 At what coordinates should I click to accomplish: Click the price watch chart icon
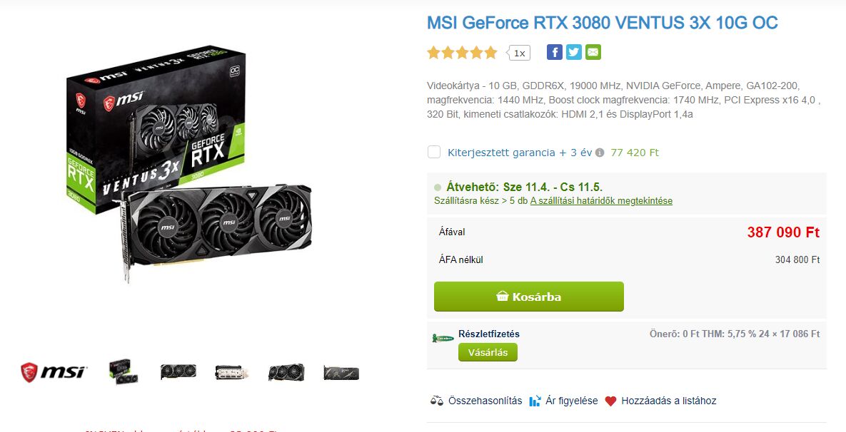click(x=535, y=401)
